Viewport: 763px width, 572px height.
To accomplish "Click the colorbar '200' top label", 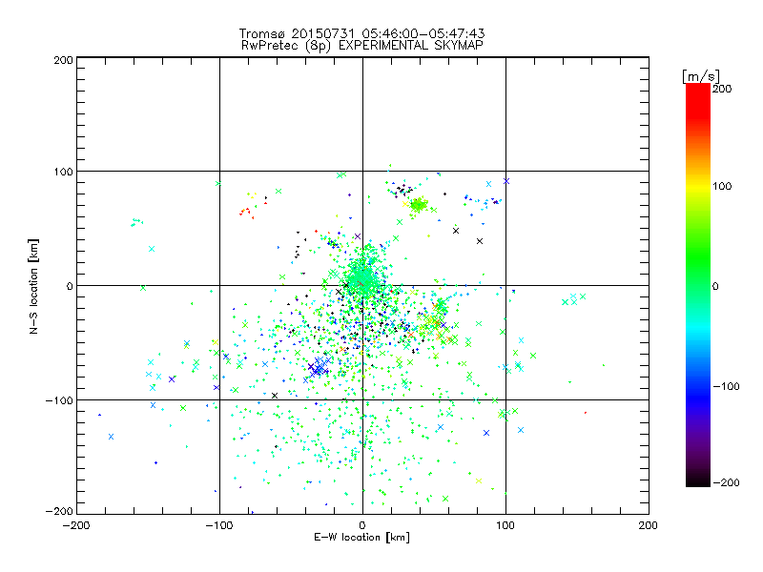I will coord(722,89).
